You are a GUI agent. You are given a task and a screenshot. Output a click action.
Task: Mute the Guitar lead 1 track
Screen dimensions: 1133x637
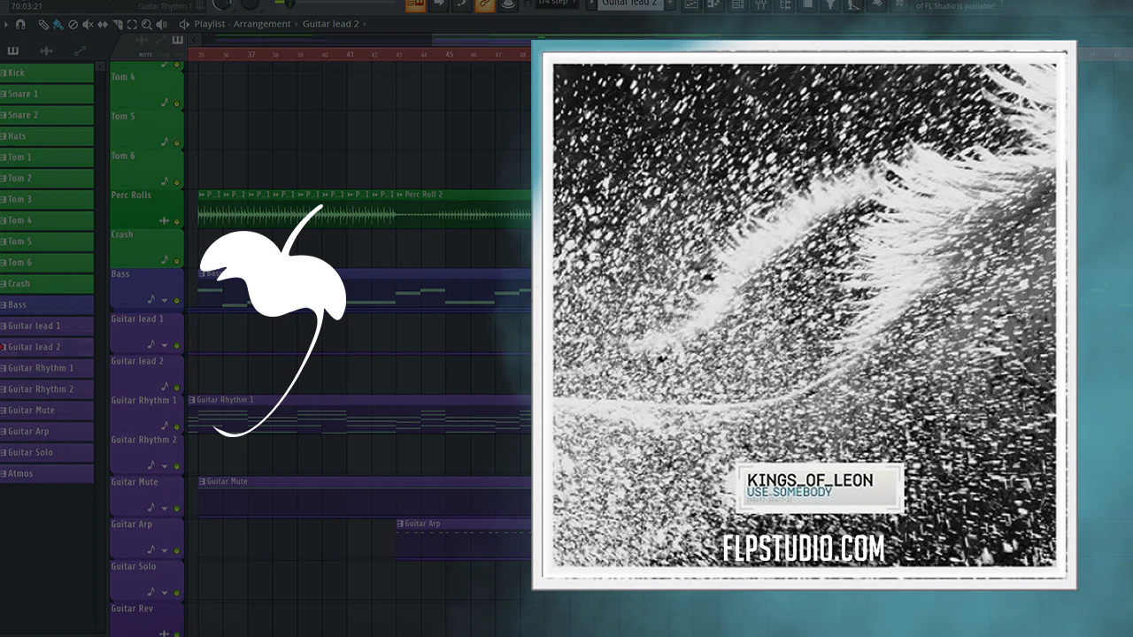(176, 345)
